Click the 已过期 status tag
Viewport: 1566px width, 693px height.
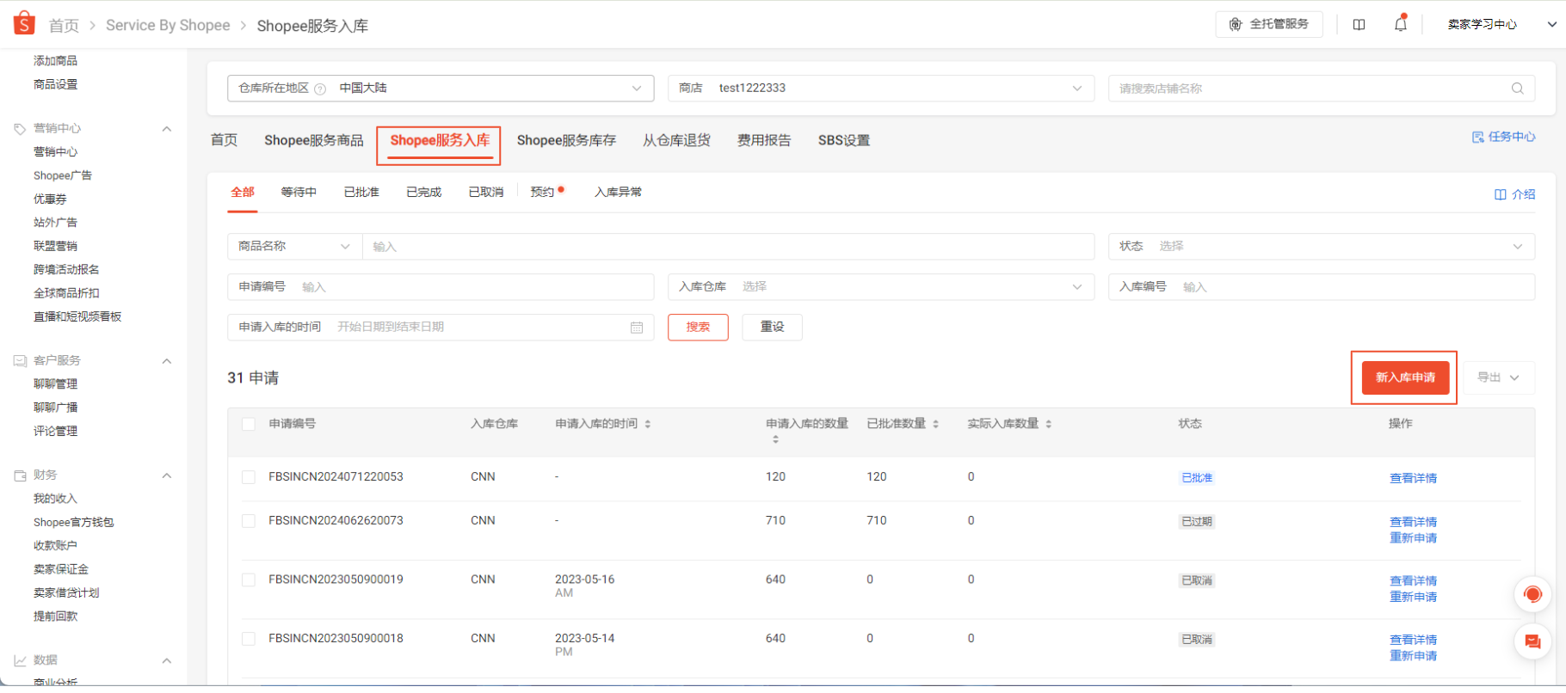1197,522
